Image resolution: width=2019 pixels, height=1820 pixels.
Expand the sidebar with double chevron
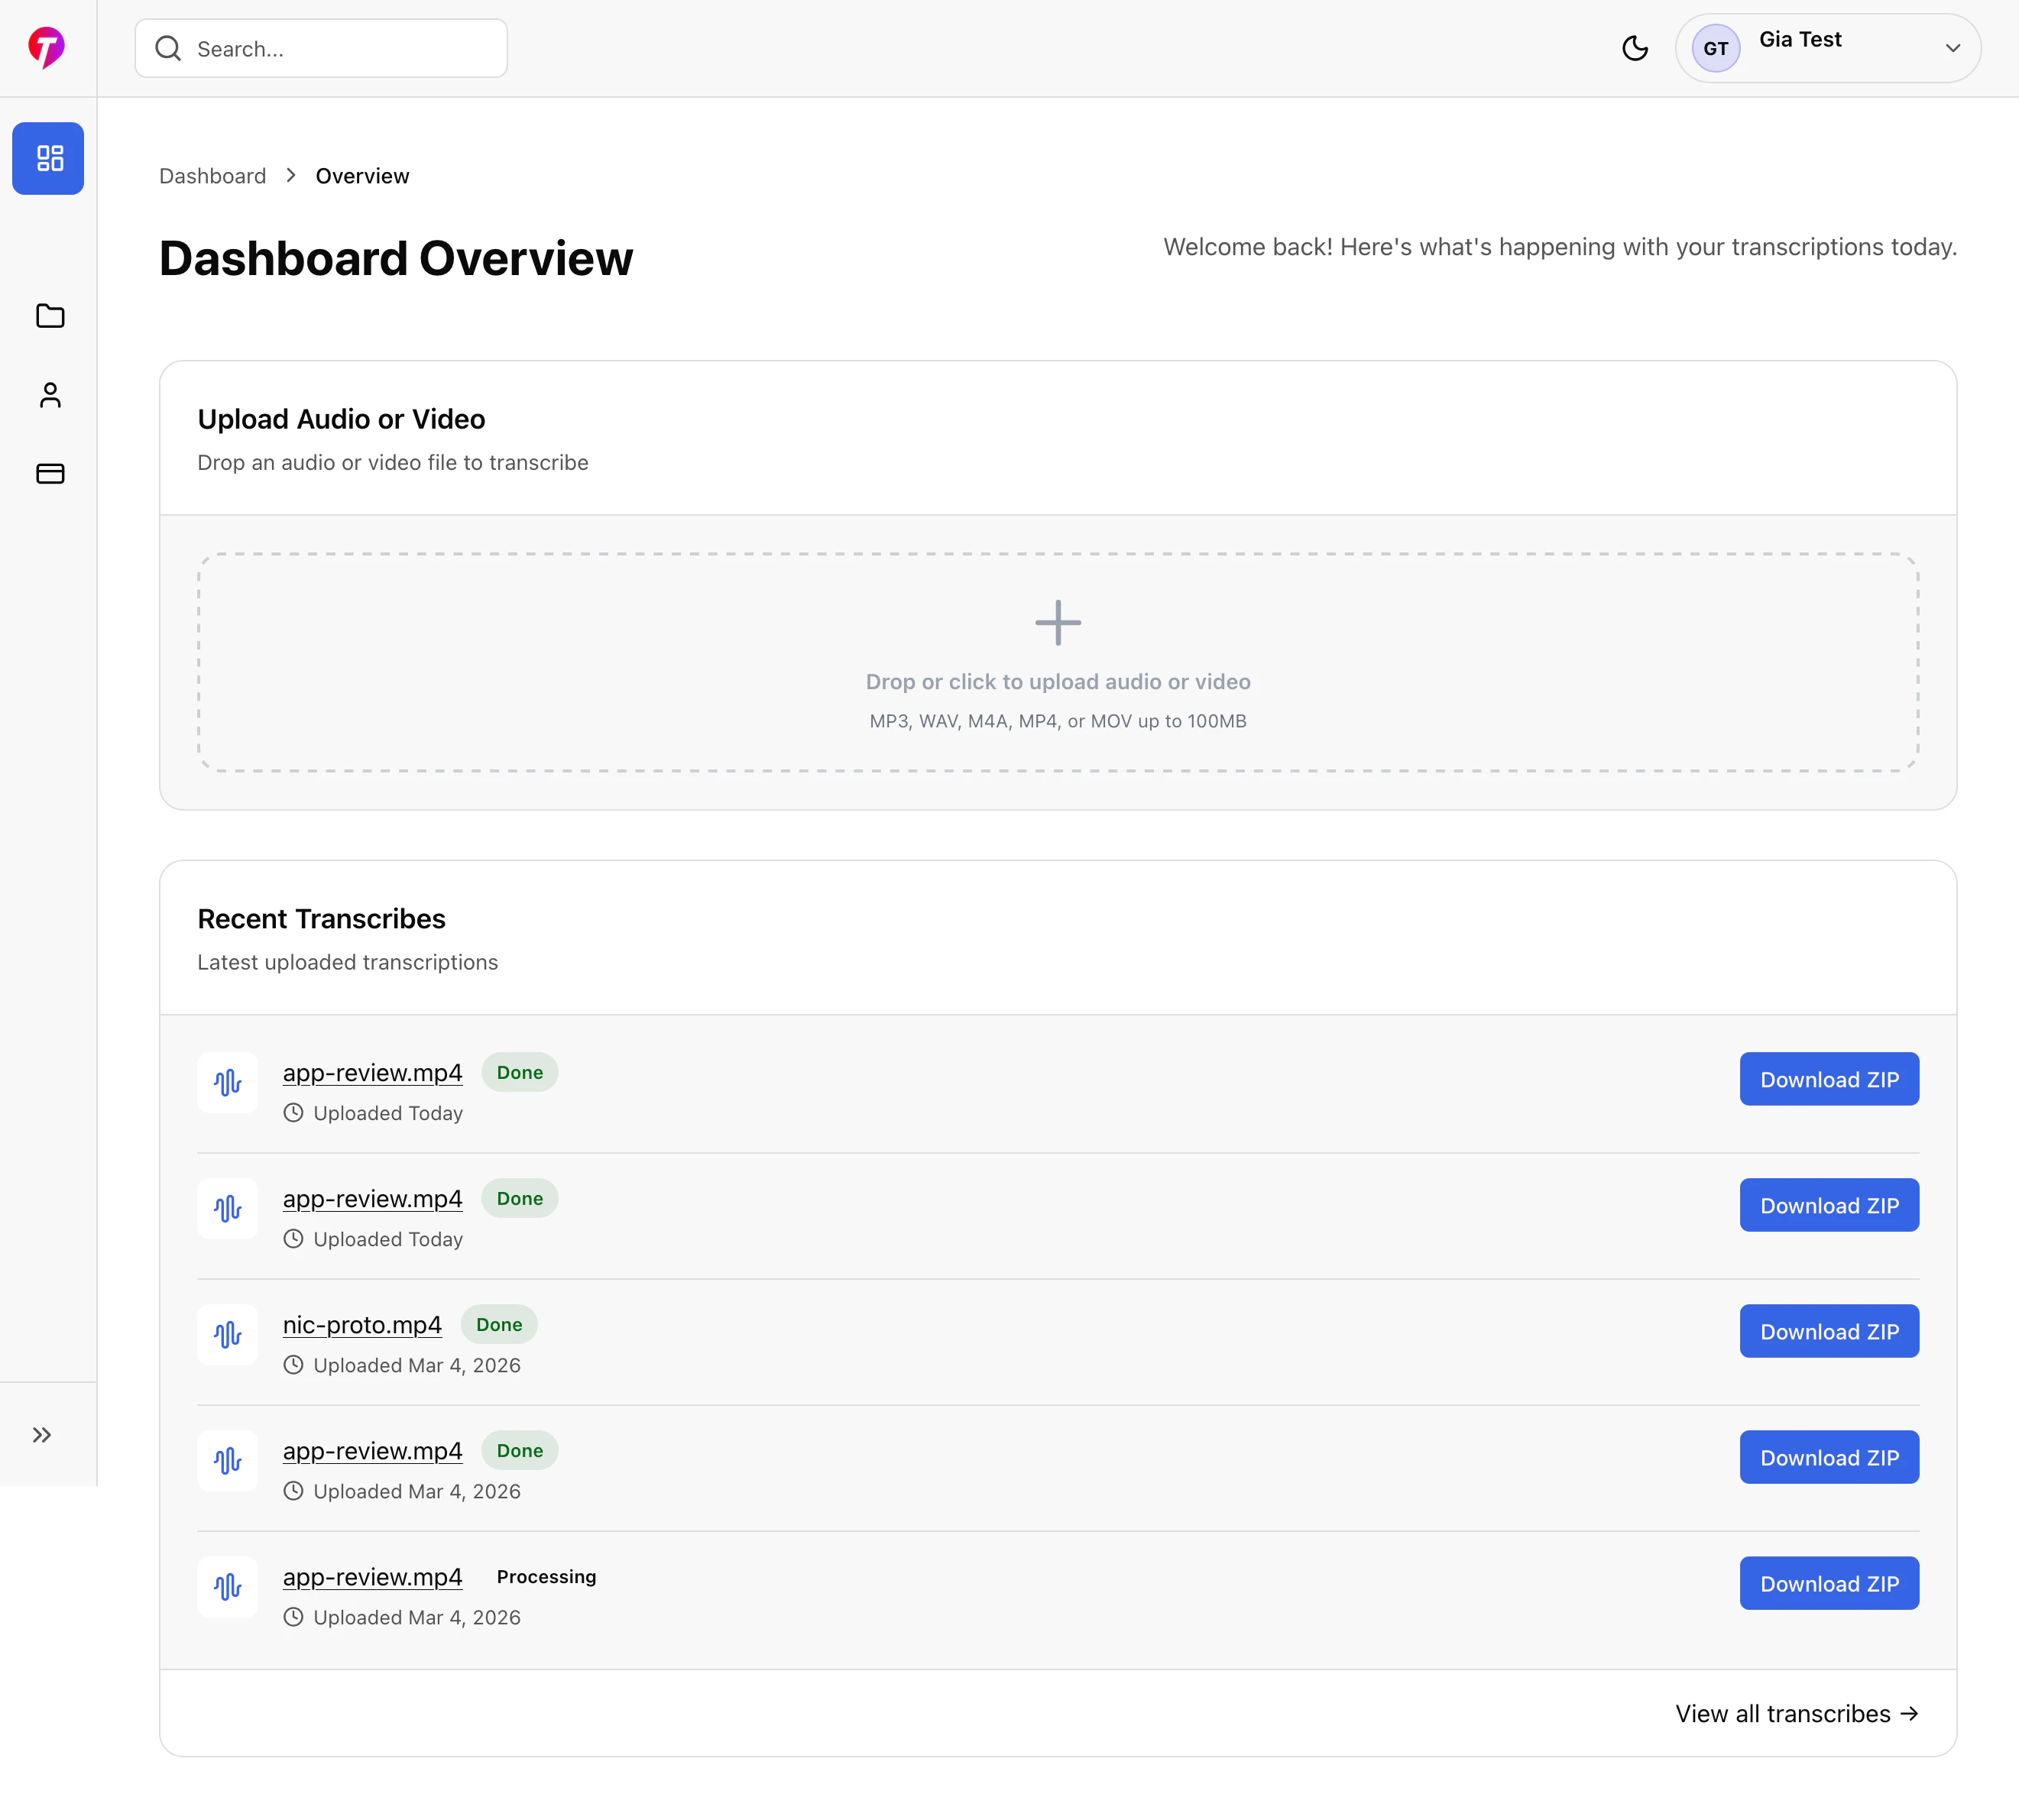42,1435
